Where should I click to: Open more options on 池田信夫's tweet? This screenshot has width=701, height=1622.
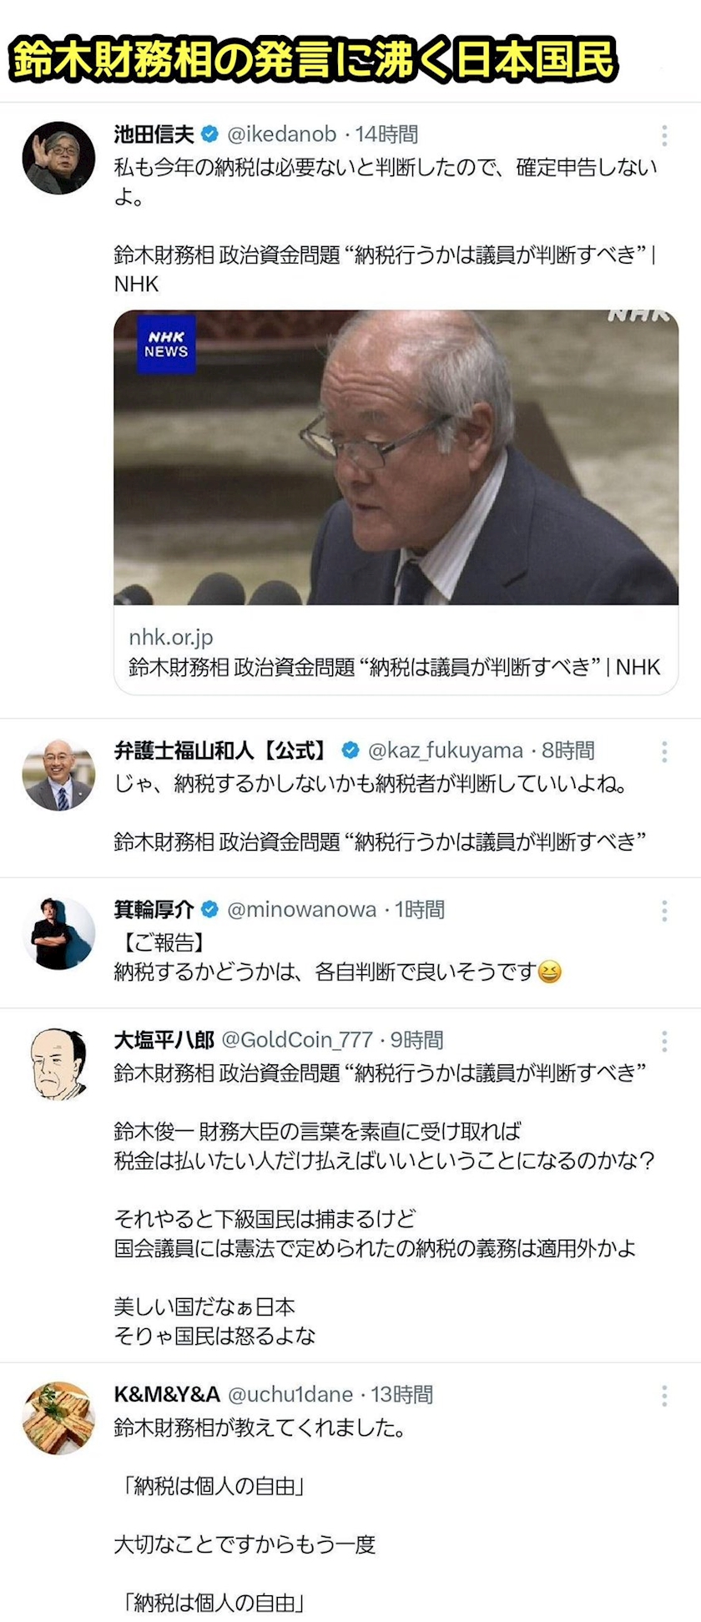[x=663, y=135]
